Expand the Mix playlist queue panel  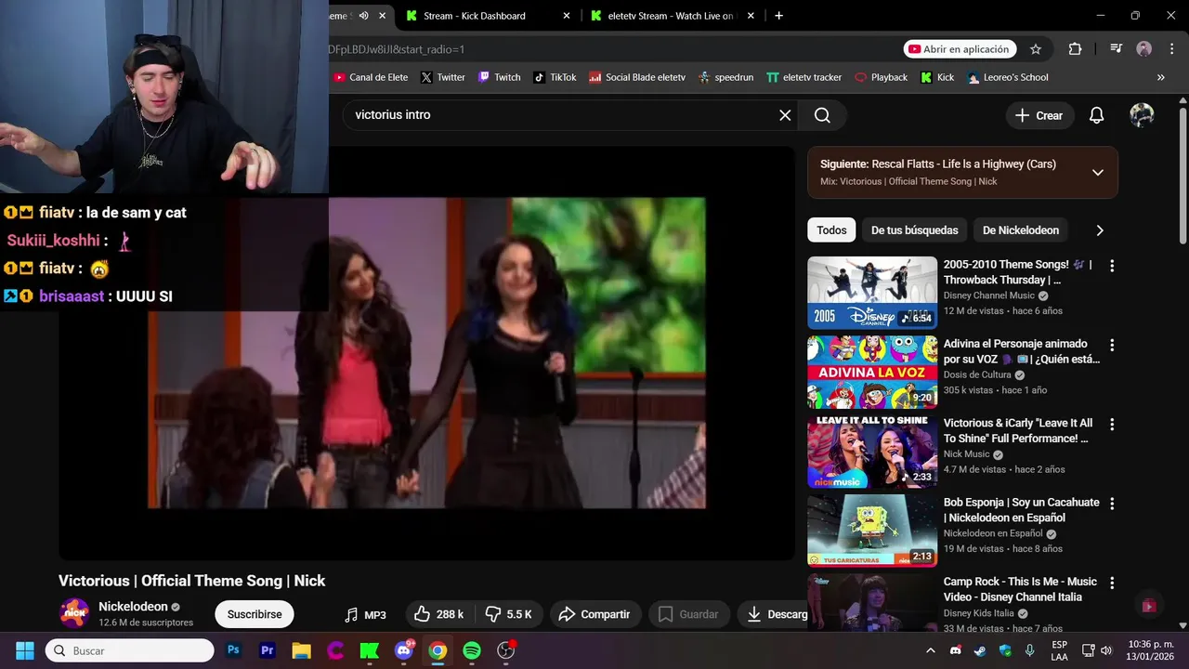(1097, 172)
